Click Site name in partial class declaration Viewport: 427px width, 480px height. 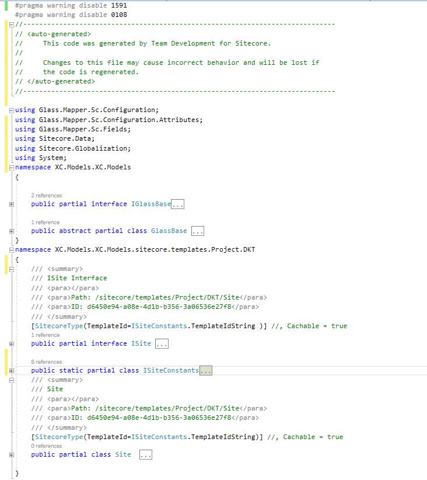[x=123, y=454]
